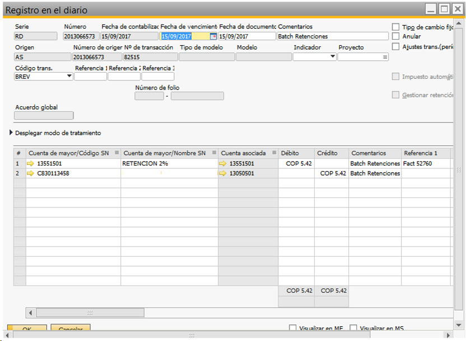Open associated account 13050501 via its arrow
This screenshot has height=341, width=466.
click(x=223, y=173)
